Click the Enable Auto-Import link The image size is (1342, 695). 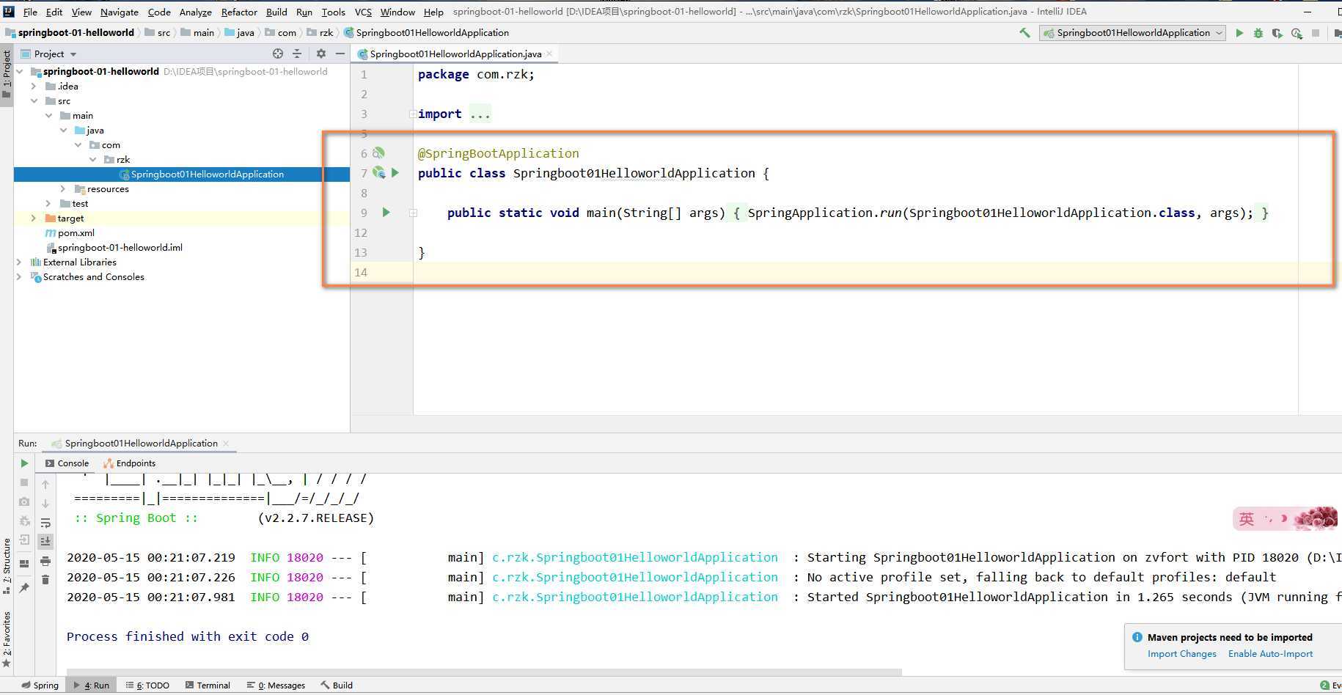[1270, 654]
